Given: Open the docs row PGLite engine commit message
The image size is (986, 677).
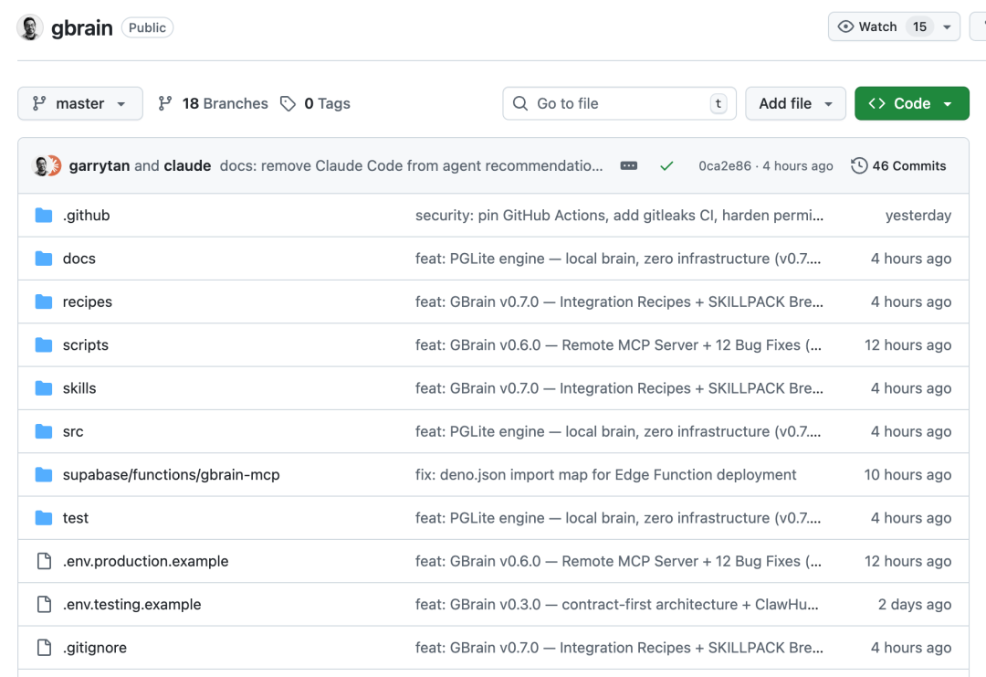Looking at the screenshot, I should tap(617, 259).
